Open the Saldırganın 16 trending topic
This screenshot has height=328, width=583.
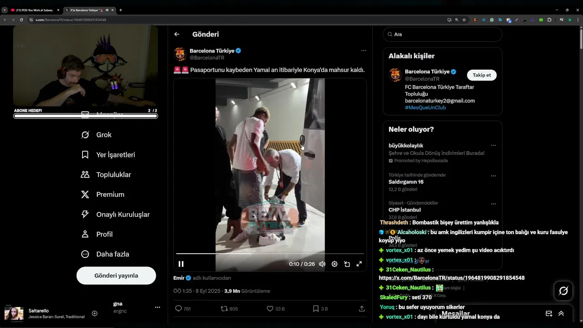(x=406, y=182)
